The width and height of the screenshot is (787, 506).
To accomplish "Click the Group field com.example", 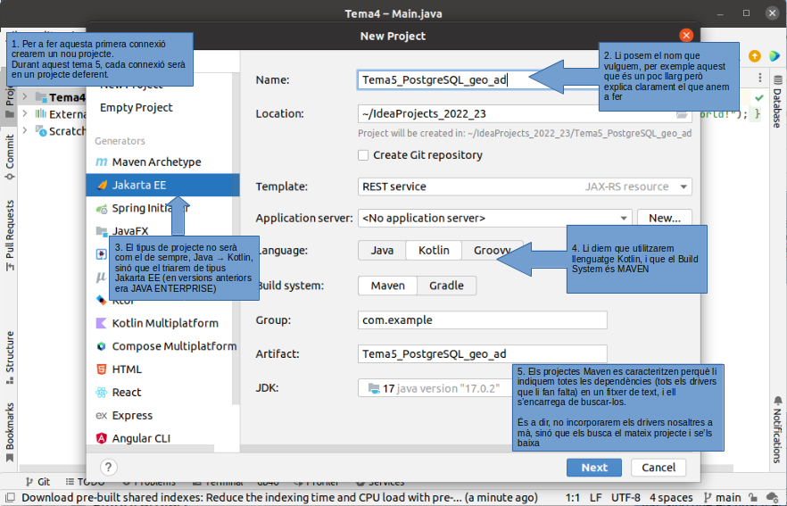I will point(483,319).
